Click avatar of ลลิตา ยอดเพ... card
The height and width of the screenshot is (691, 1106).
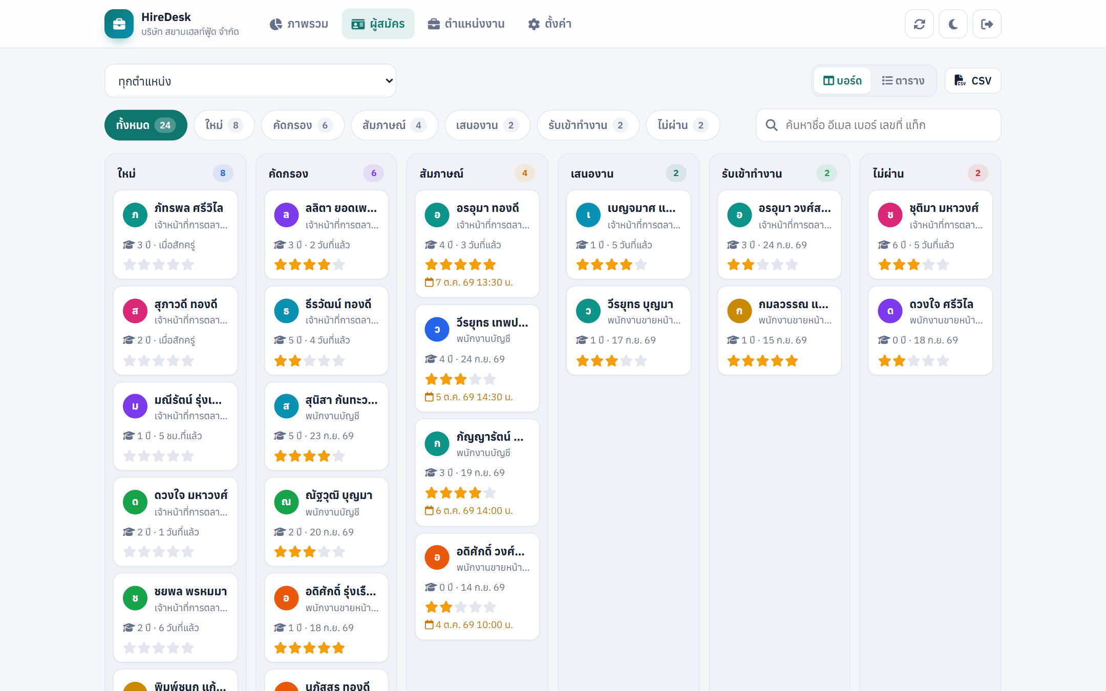(286, 215)
